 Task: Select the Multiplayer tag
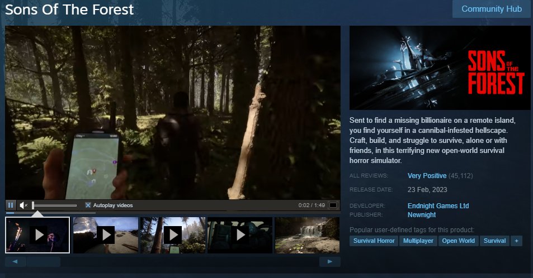418,241
